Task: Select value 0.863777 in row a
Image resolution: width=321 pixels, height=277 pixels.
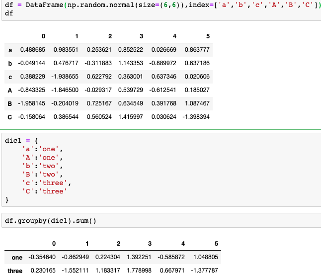Action: click(x=197, y=50)
